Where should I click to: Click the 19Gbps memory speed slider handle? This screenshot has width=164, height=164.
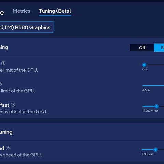click(155, 150)
